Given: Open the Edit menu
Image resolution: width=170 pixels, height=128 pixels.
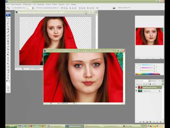Looking at the screenshot, I should point(16,4).
